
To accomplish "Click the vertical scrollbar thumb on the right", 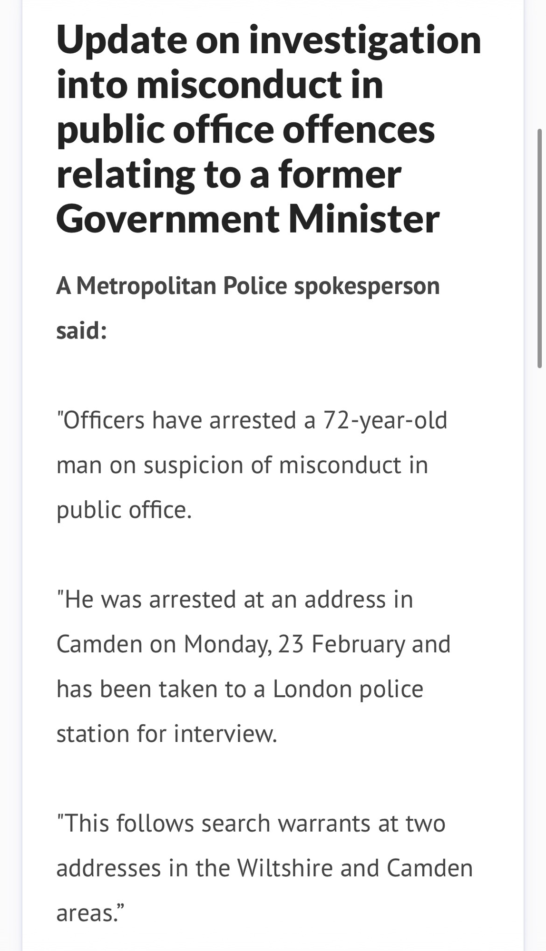I will 539,247.
